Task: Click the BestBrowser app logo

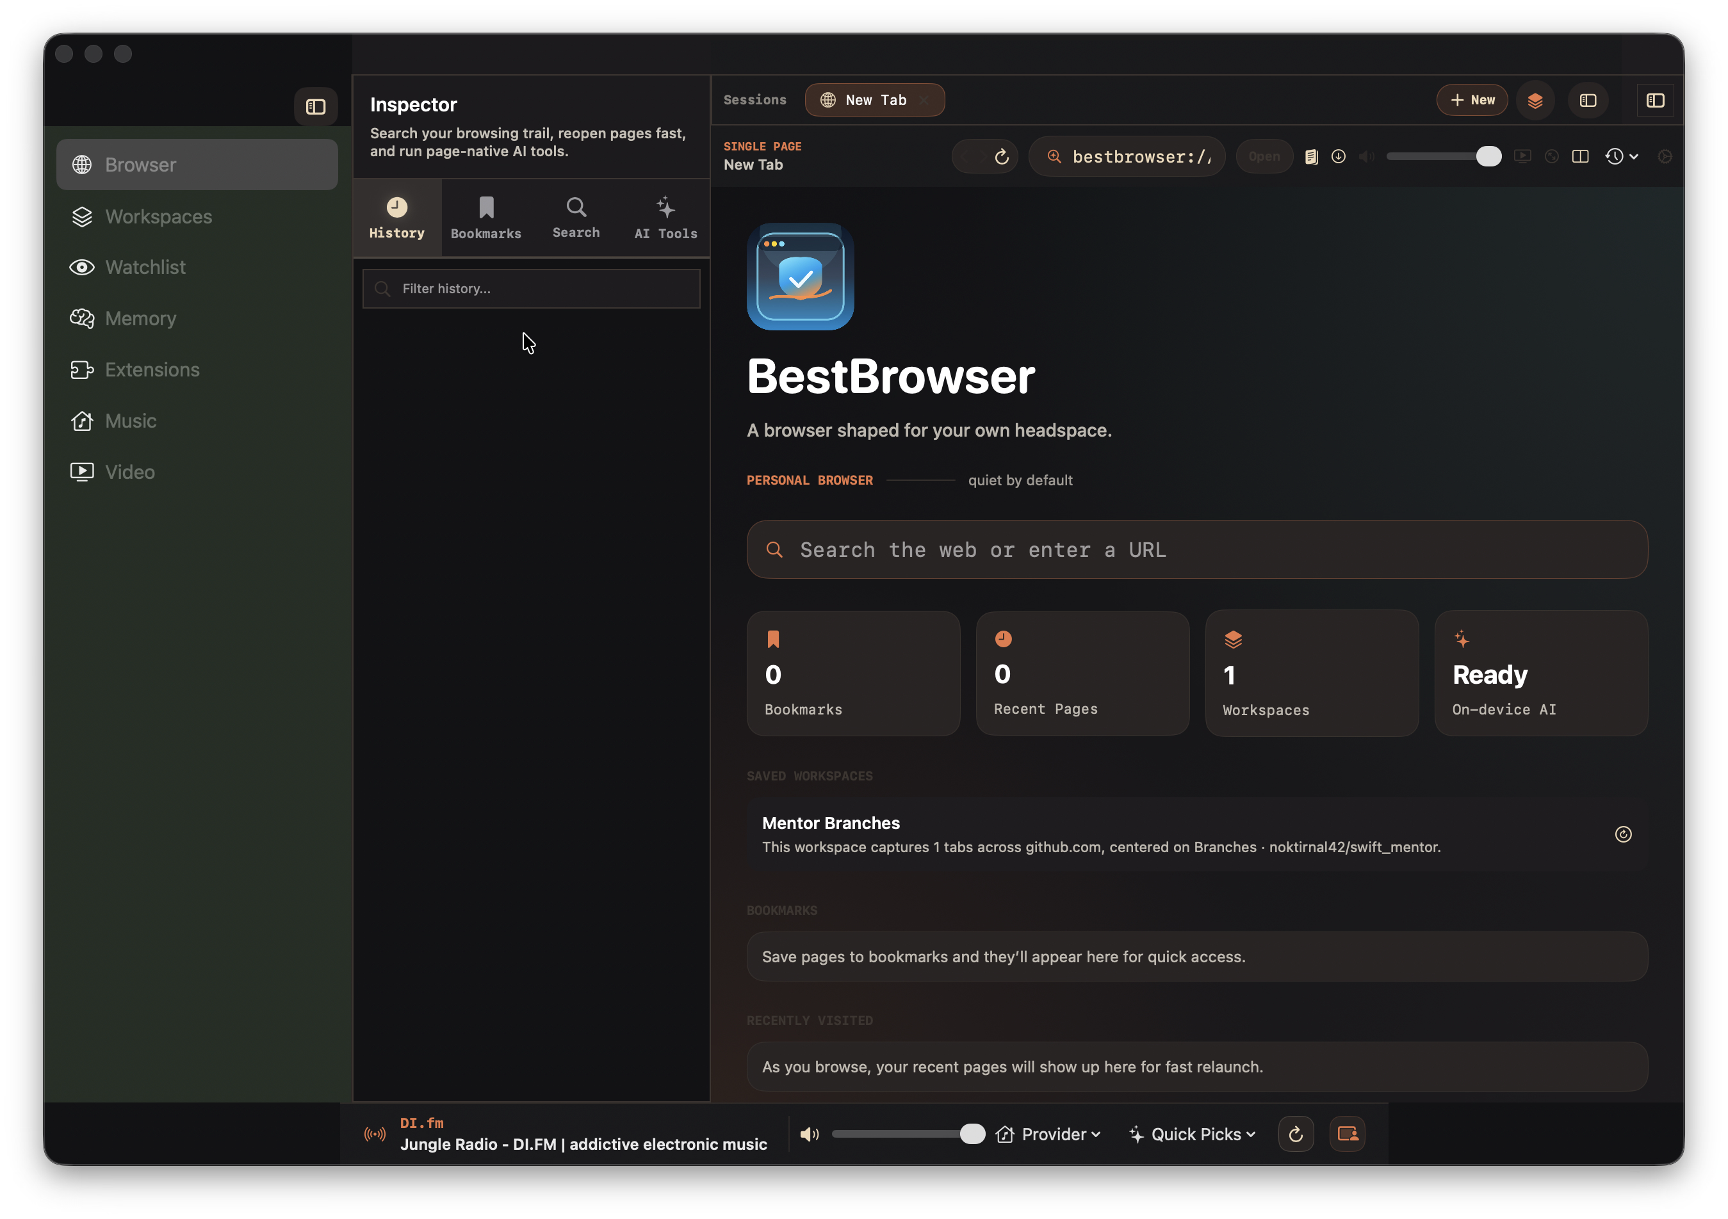Action: [800, 276]
